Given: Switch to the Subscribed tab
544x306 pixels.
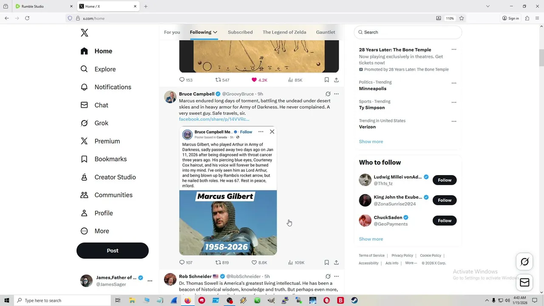Looking at the screenshot, I should point(240,32).
